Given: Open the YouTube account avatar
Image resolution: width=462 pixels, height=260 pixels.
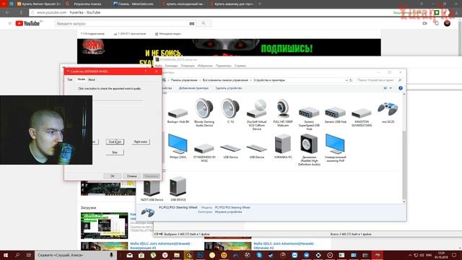Looking at the screenshot, I should point(447,23).
